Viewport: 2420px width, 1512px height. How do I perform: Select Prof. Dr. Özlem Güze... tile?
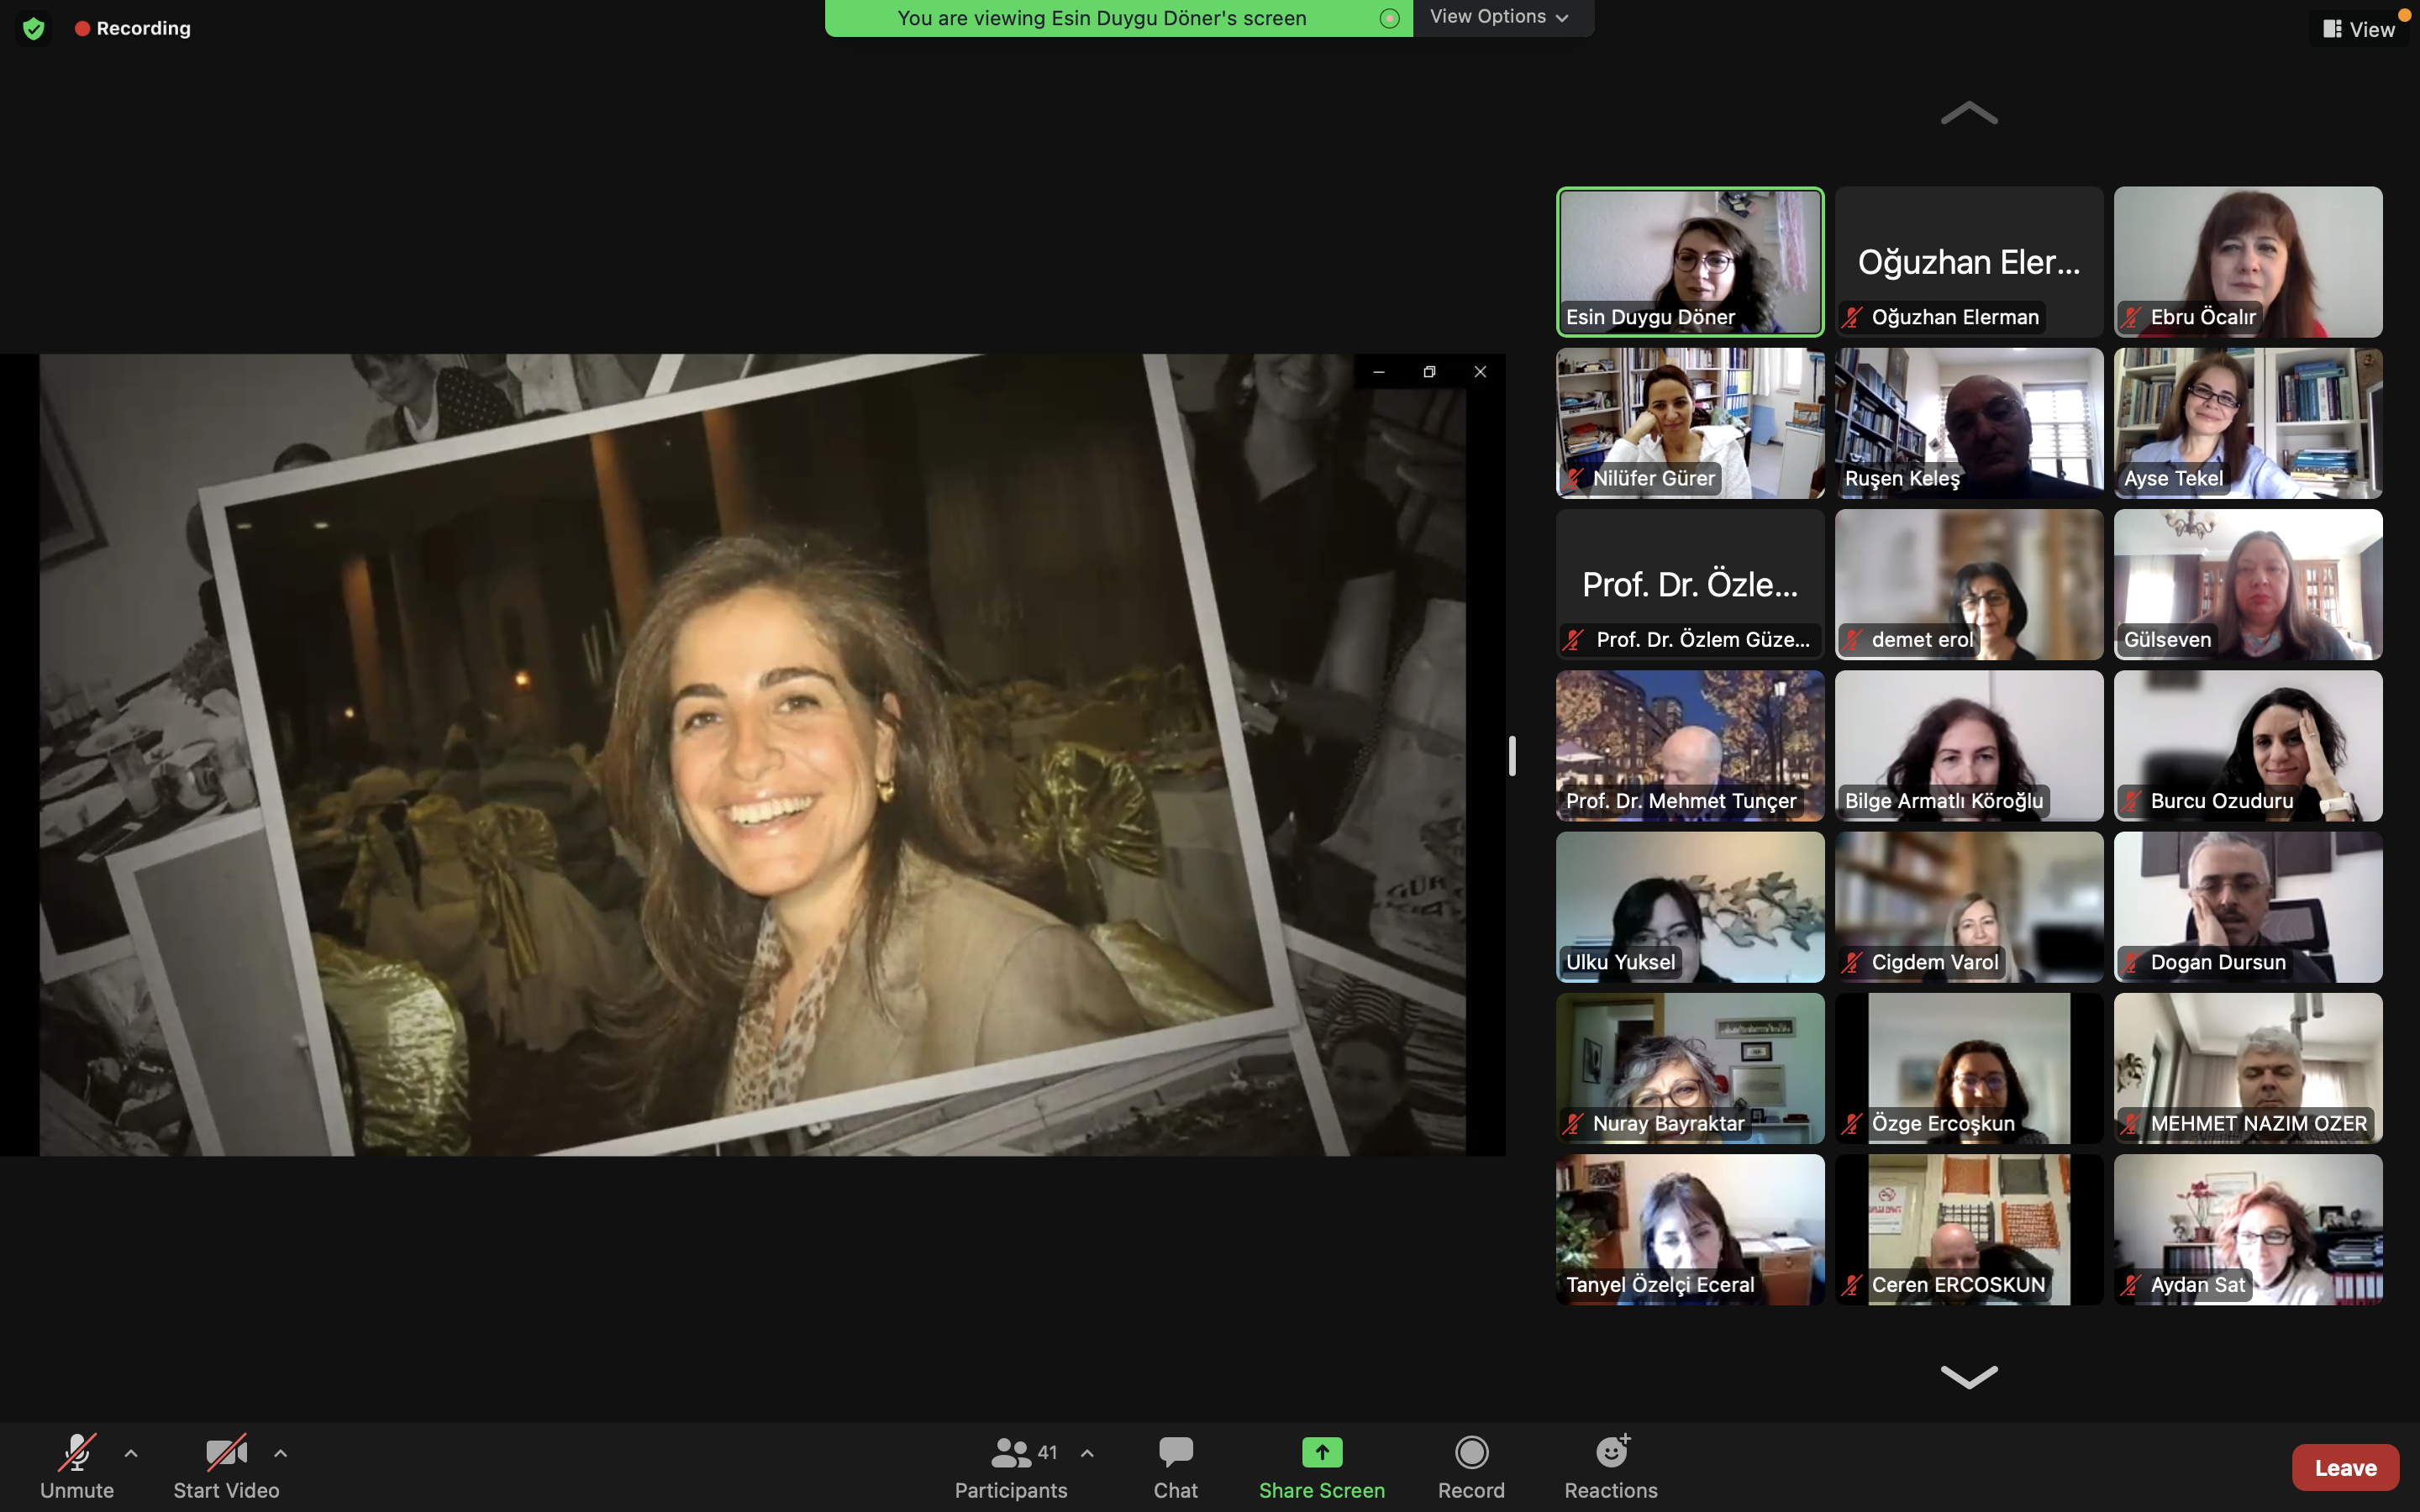1690,585
